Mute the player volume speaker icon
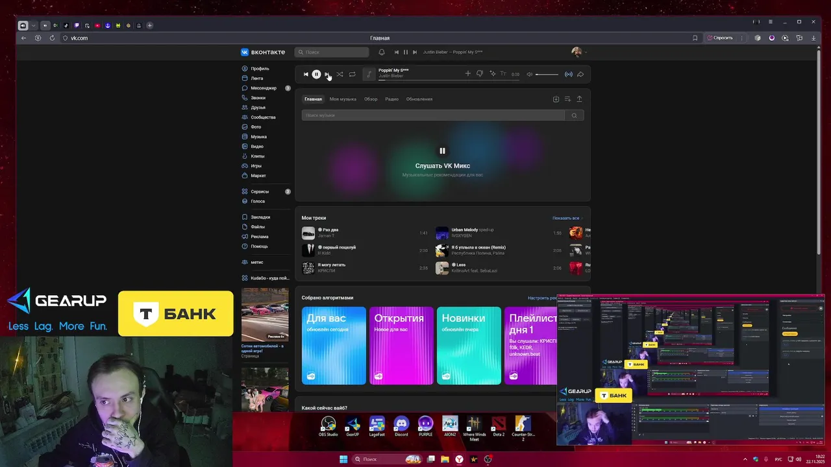Image resolution: width=831 pixels, height=467 pixels. coord(529,74)
